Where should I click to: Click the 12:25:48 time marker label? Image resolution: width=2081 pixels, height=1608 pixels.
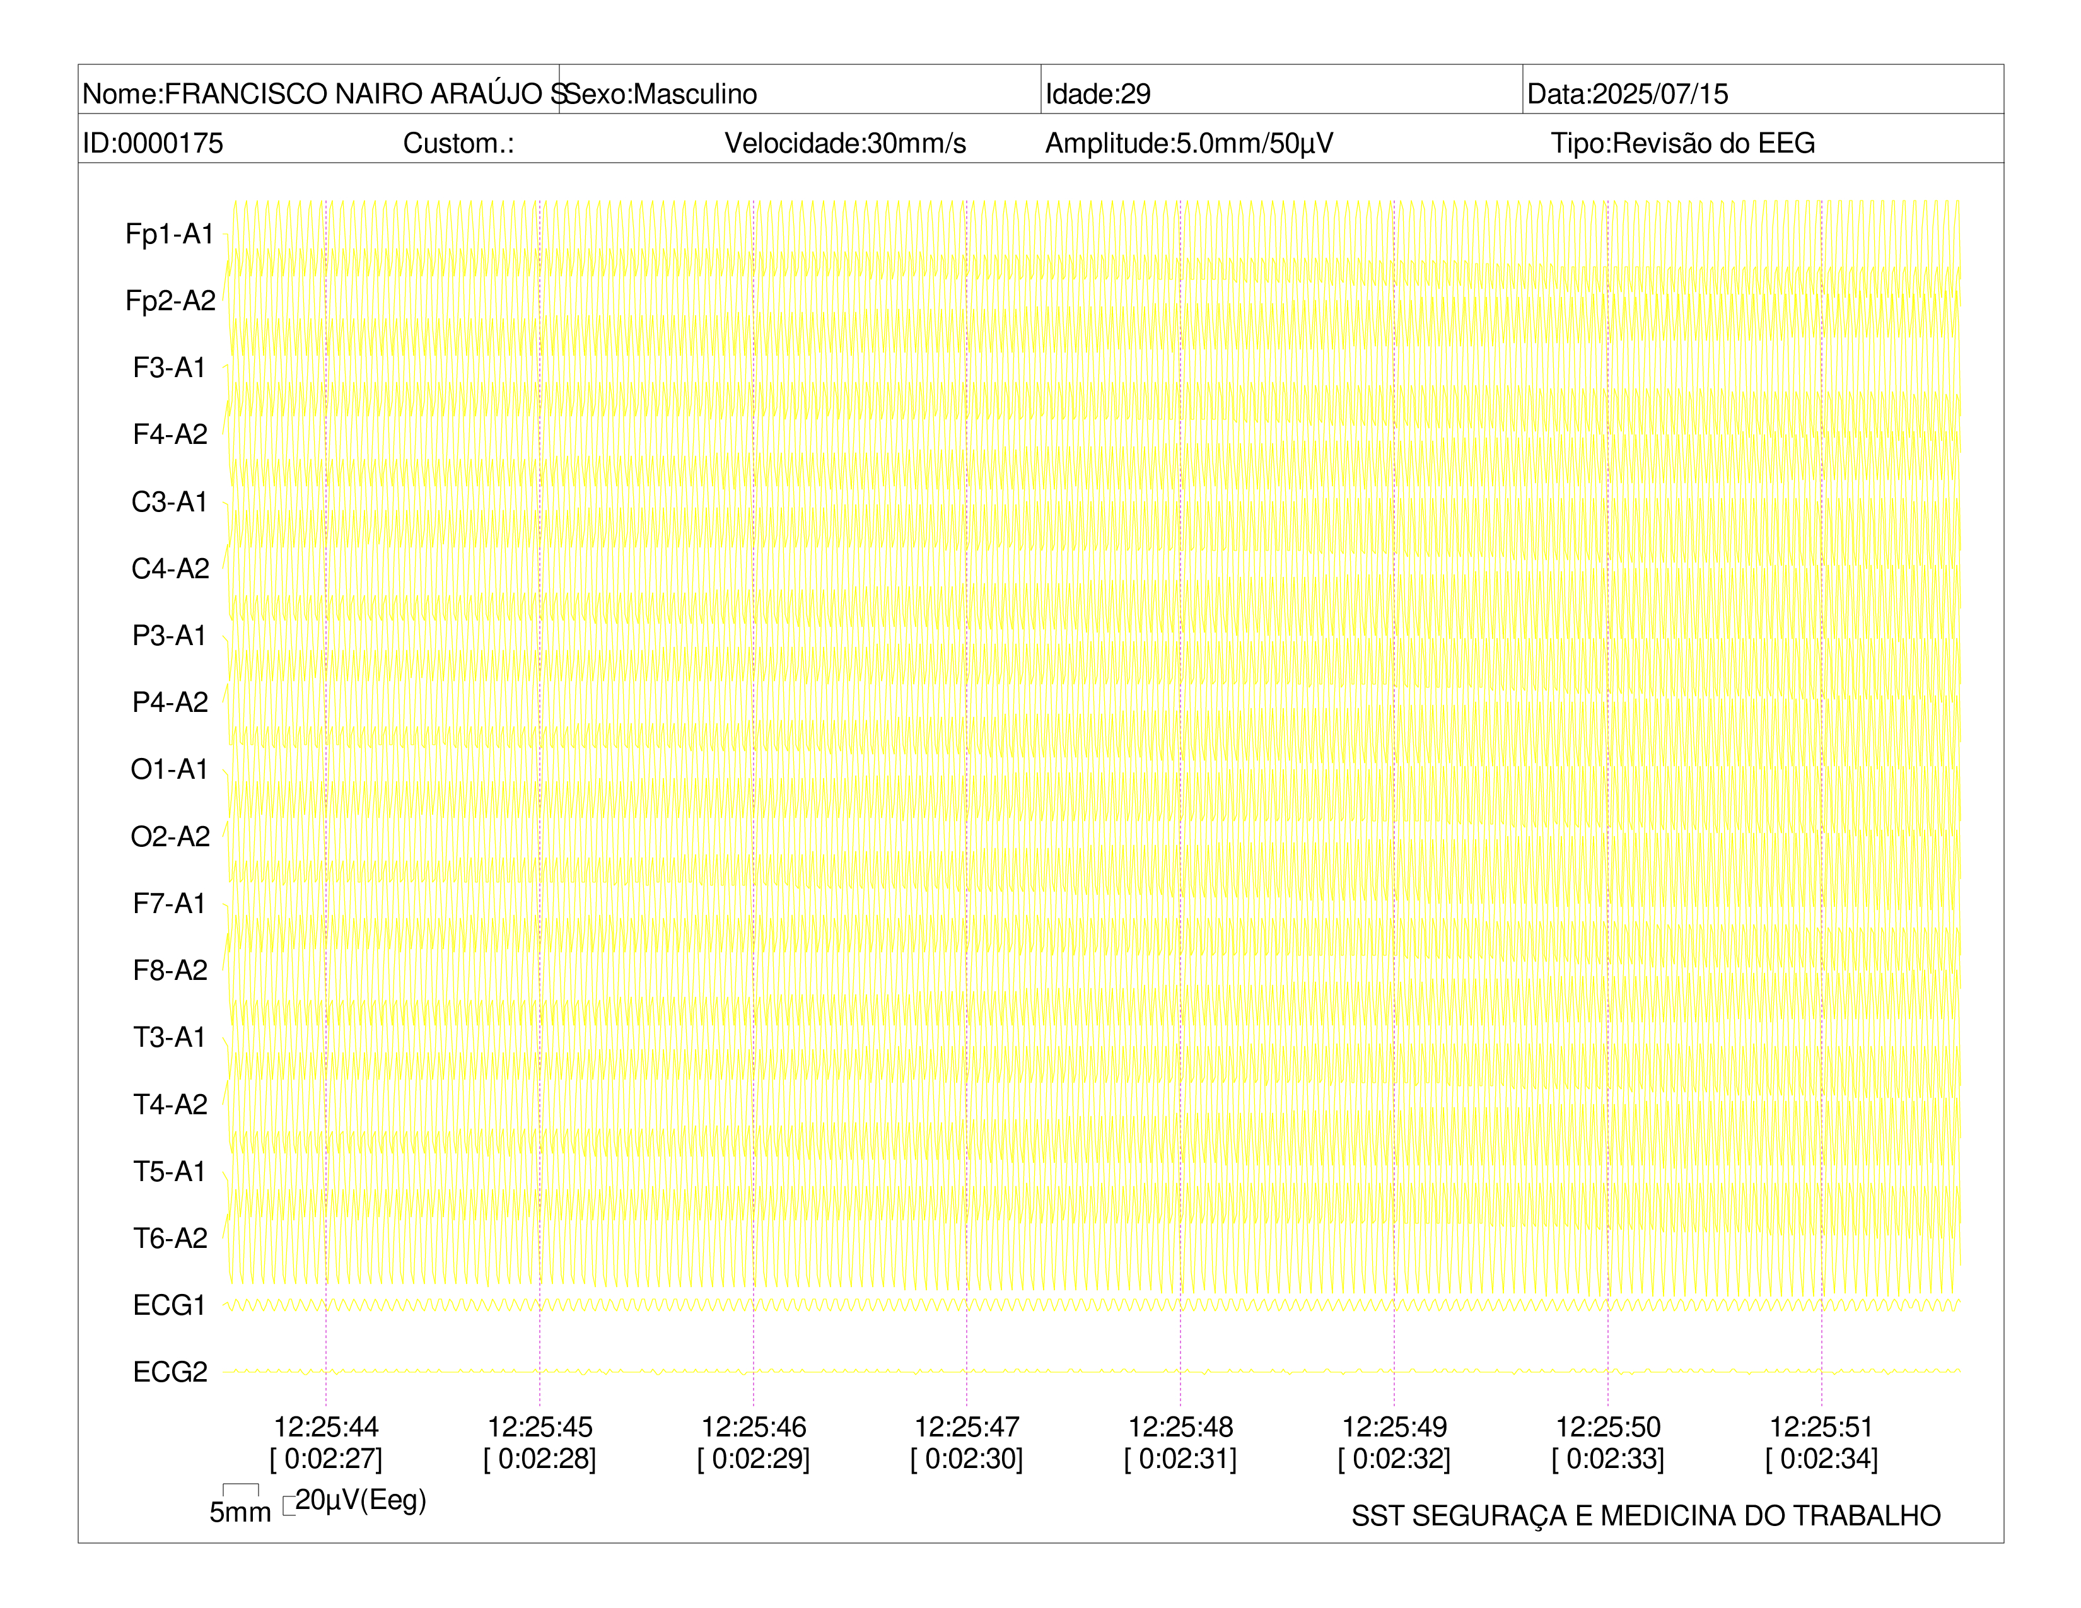click(1180, 1427)
